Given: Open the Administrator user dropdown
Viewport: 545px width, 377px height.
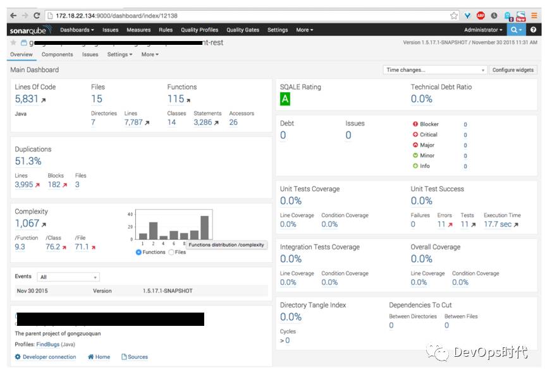Looking at the screenshot, I should pyautogui.click(x=483, y=30).
